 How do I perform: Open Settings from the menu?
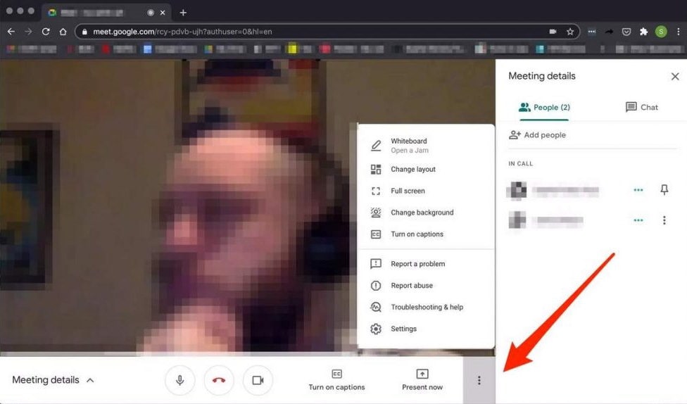pyautogui.click(x=425, y=329)
